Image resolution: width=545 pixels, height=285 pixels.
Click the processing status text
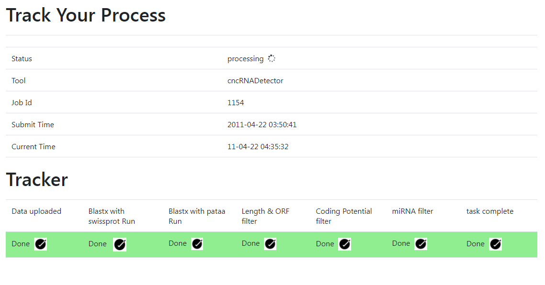click(x=245, y=59)
